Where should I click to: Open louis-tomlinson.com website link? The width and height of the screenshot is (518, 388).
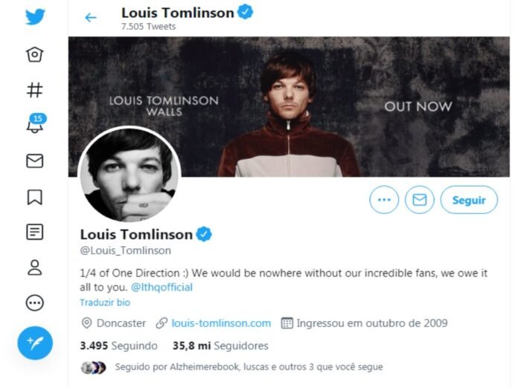point(221,323)
